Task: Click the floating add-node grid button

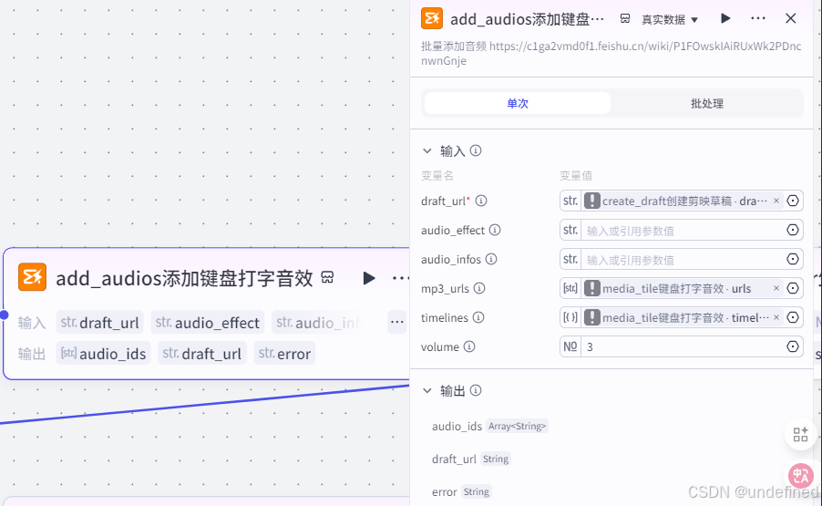Action: [x=800, y=434]
